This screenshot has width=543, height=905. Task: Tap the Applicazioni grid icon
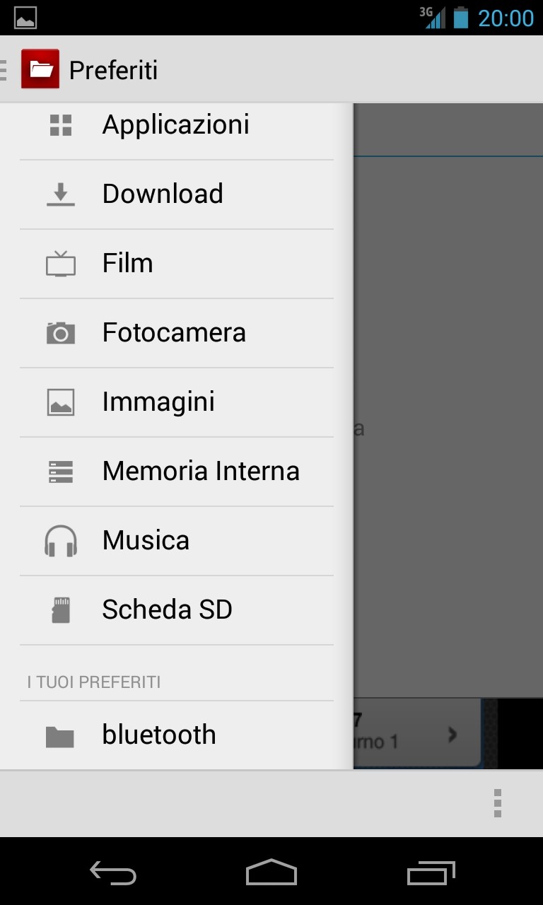tap(61, 125)
